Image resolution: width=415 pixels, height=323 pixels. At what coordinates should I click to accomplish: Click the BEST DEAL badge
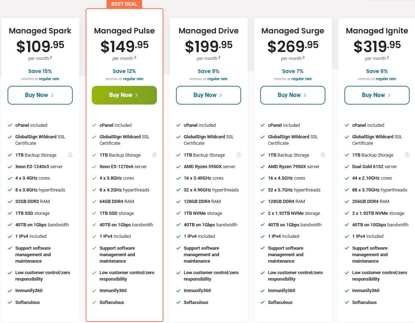[x=125, y=4]
